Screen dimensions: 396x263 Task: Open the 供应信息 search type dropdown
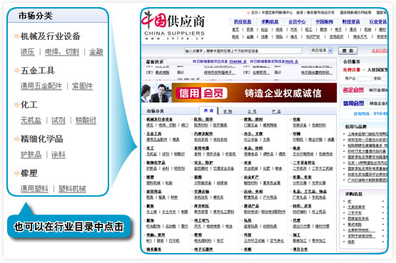pyautogui.click(x=321, y=51)
